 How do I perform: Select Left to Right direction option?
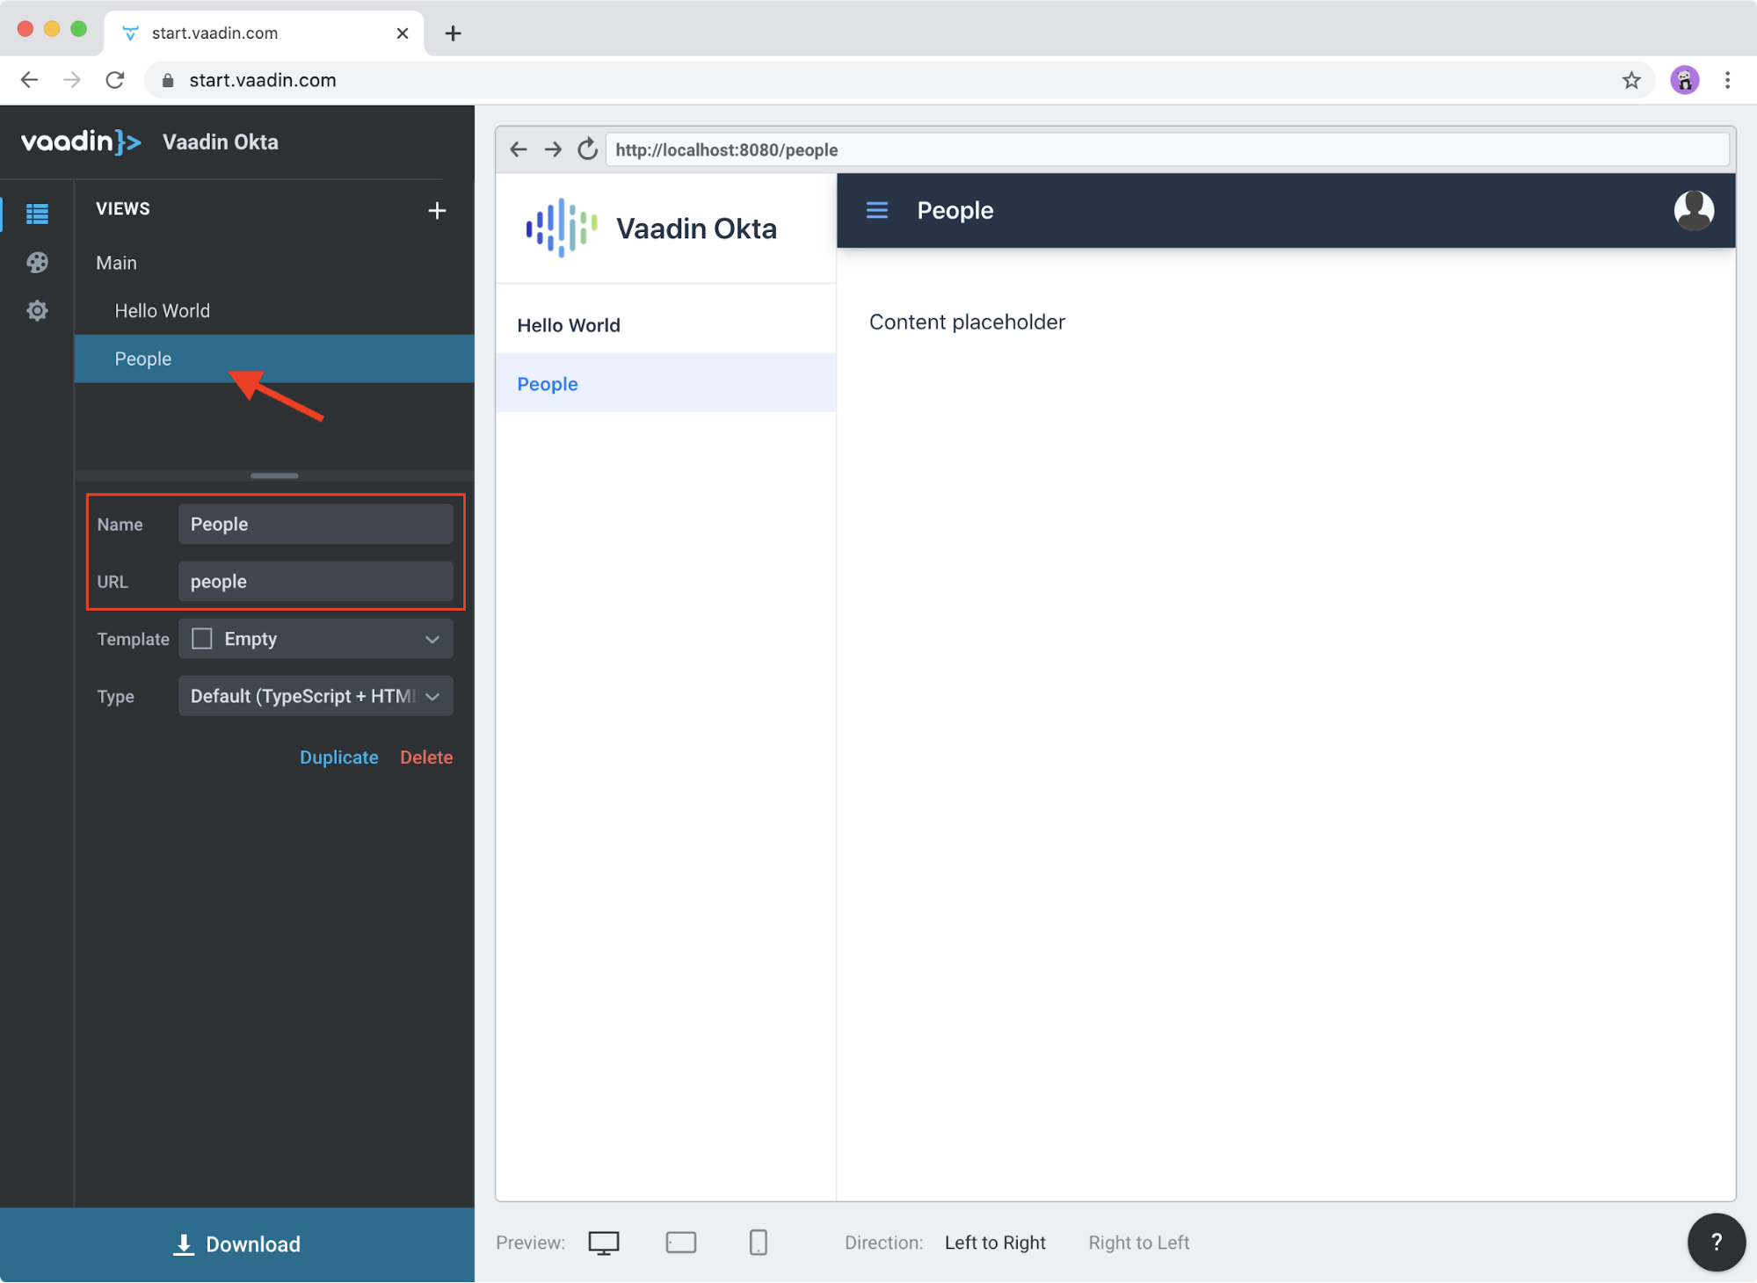point(996,1242)
